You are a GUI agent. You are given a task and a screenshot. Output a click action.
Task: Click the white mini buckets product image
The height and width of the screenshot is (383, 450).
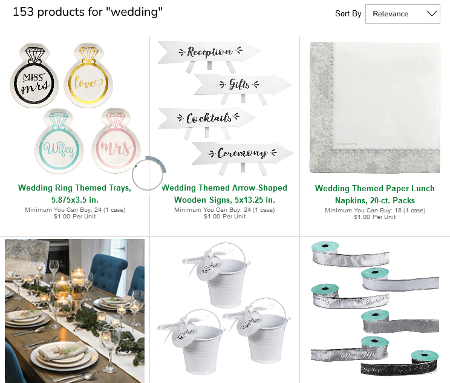click(224, 309)
